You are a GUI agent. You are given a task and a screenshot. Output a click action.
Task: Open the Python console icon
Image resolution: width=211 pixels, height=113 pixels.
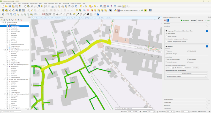[115, 10]
